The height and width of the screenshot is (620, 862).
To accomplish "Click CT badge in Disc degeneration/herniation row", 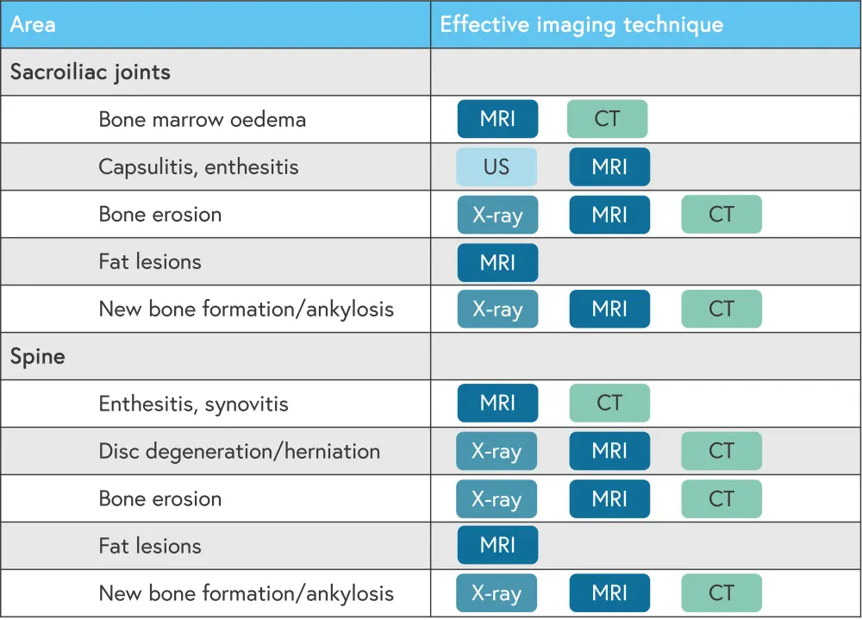I will (x=721, y=451).
